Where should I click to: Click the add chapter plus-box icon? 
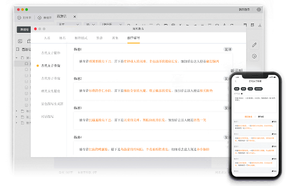click(20, 41)
